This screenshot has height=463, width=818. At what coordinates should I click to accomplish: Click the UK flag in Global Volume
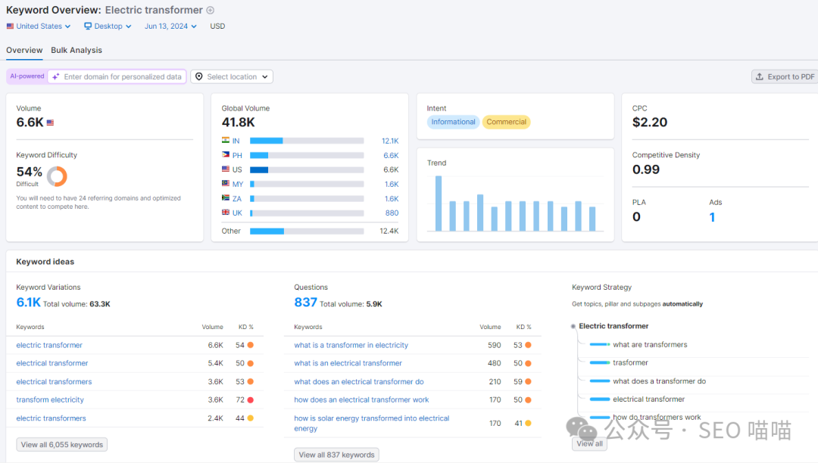pyautogui.click(x=226, y=213)
